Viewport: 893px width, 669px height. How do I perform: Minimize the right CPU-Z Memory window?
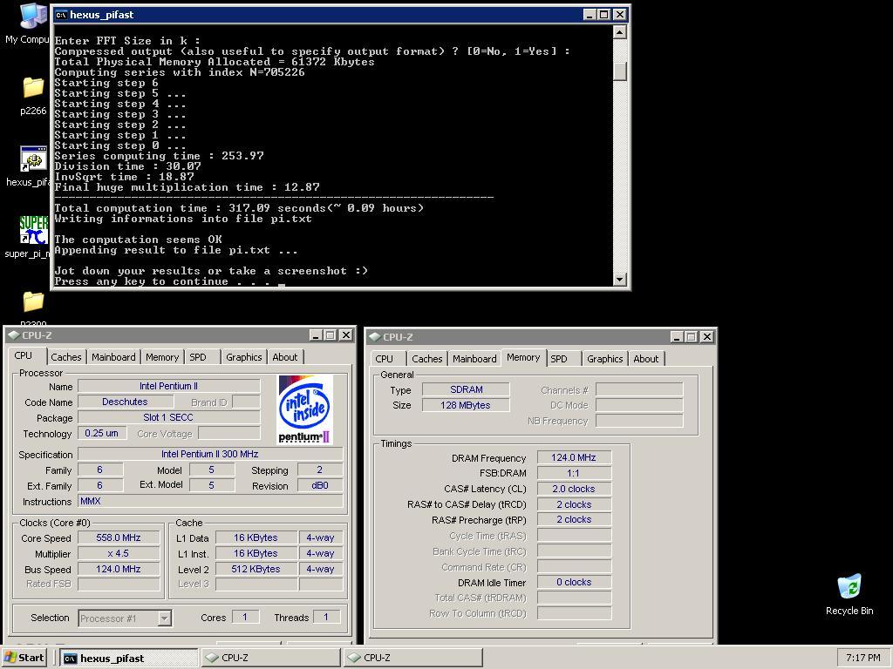(x=677, y=337)
